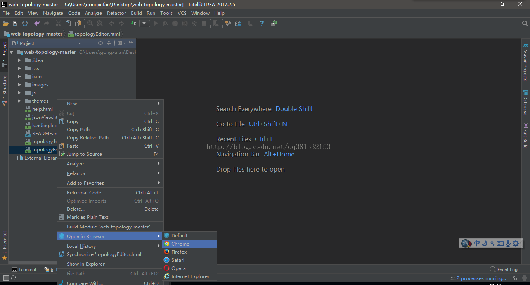Expand the css folder in project tree
This screenshot has height=285, width=530.
pos(19,69)
